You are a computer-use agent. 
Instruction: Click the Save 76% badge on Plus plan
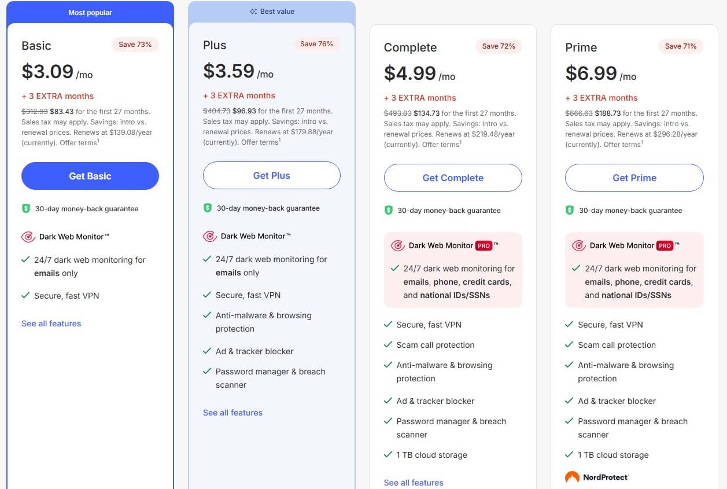click(x=317, y=43)
